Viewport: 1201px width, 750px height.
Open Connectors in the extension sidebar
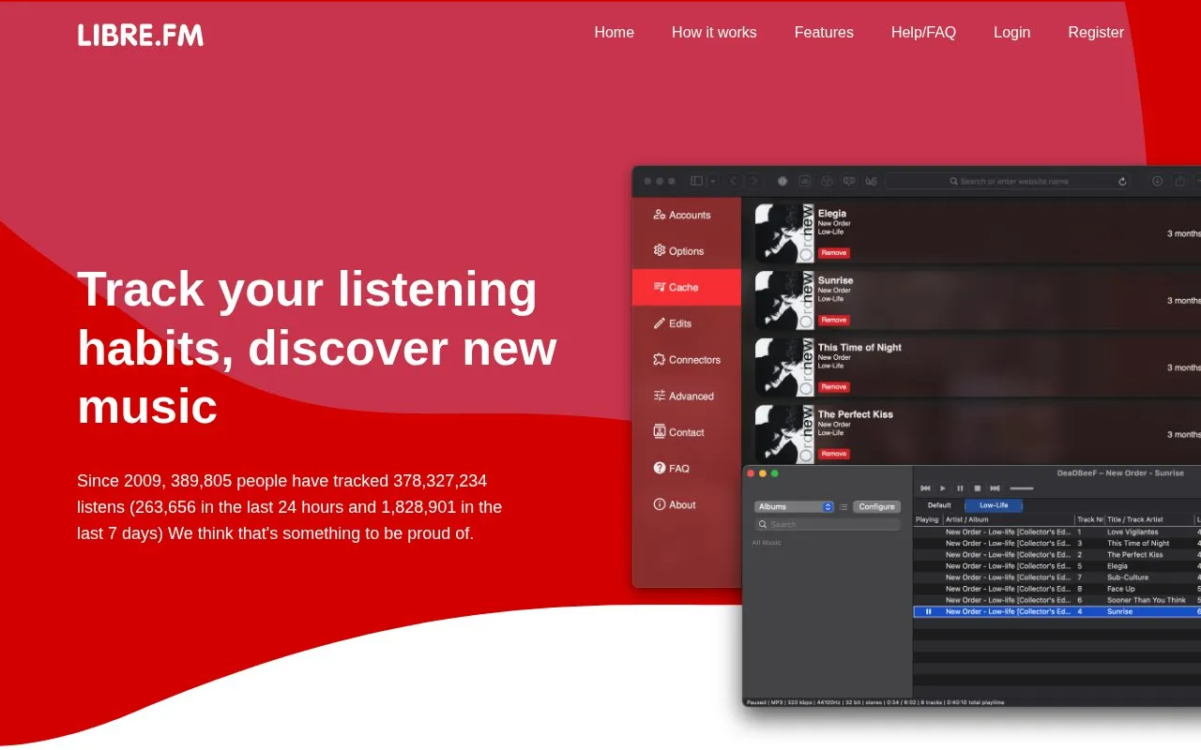(x=687, y=360)
